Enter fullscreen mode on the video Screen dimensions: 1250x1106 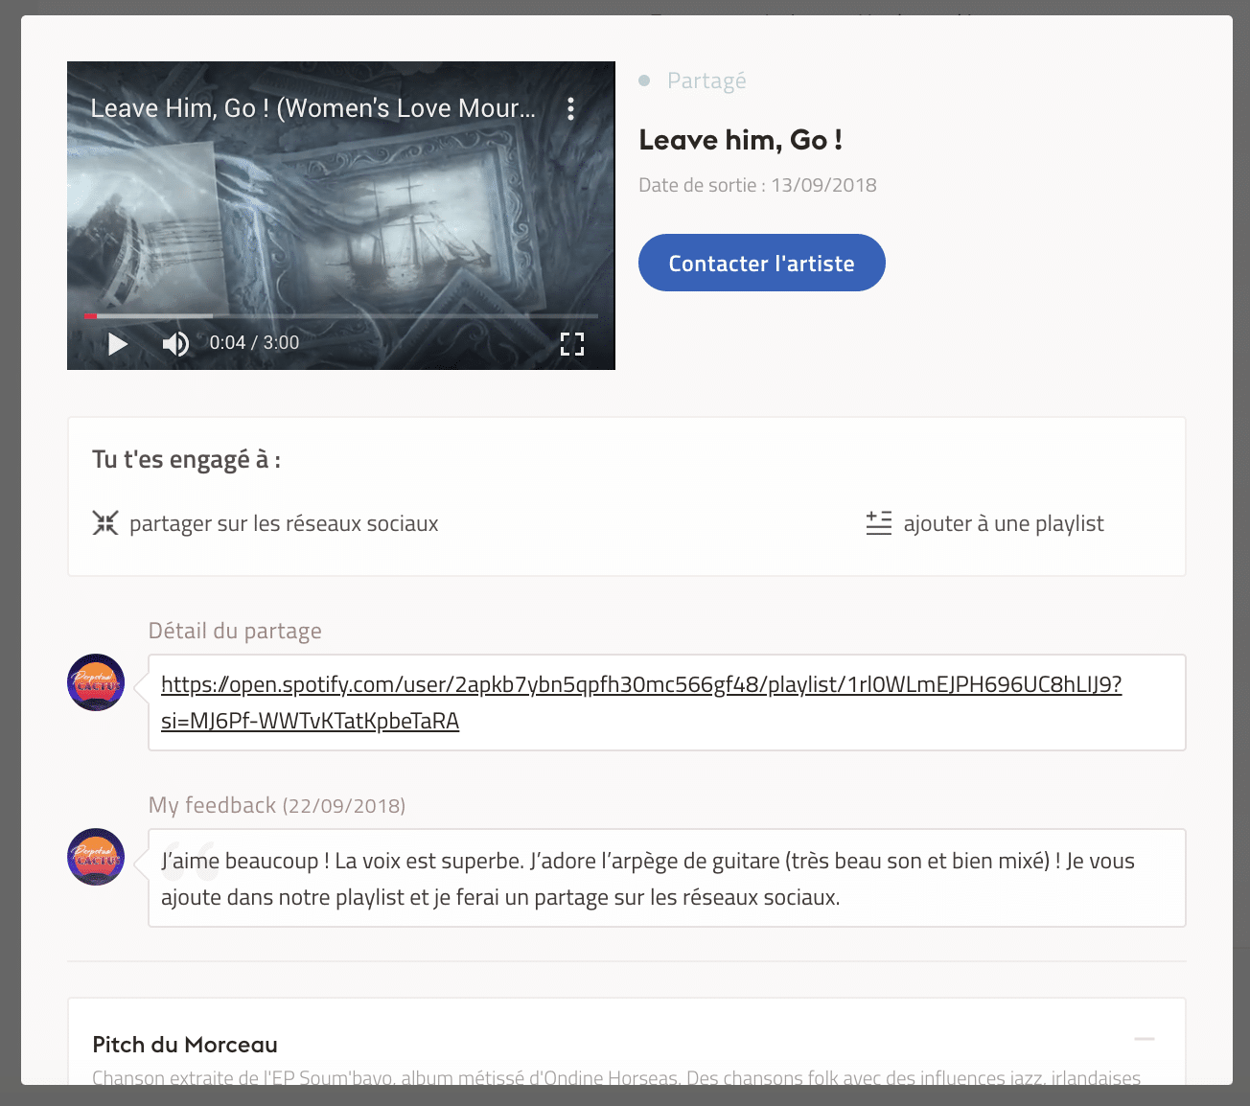[572, 344]
